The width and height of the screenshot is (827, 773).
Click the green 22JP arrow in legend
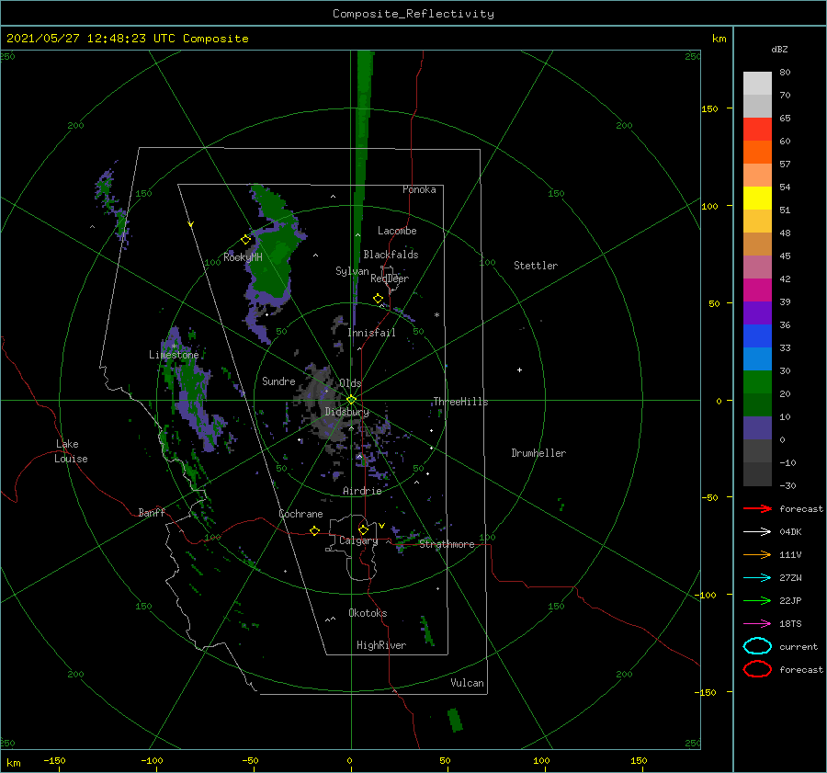point(757,600)
